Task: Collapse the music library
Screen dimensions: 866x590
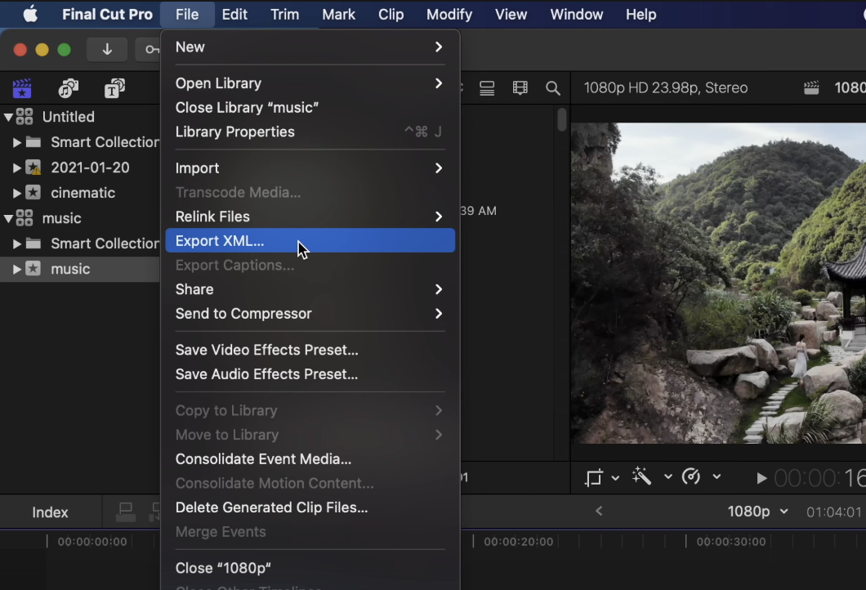Action: point(8,219)
